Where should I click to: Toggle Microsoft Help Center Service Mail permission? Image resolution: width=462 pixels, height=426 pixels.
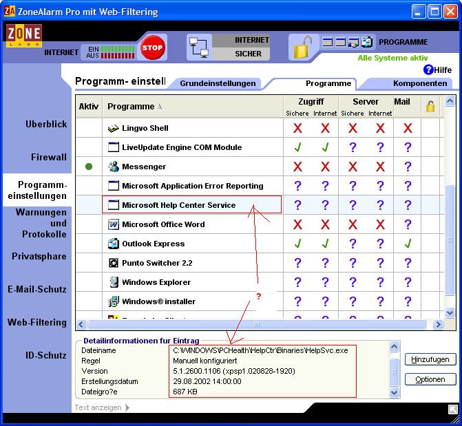click(x=408, y=205)
